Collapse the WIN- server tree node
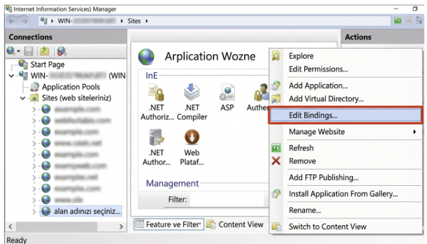The width and height of the screenshot is (427, 244). coord(11,76)
